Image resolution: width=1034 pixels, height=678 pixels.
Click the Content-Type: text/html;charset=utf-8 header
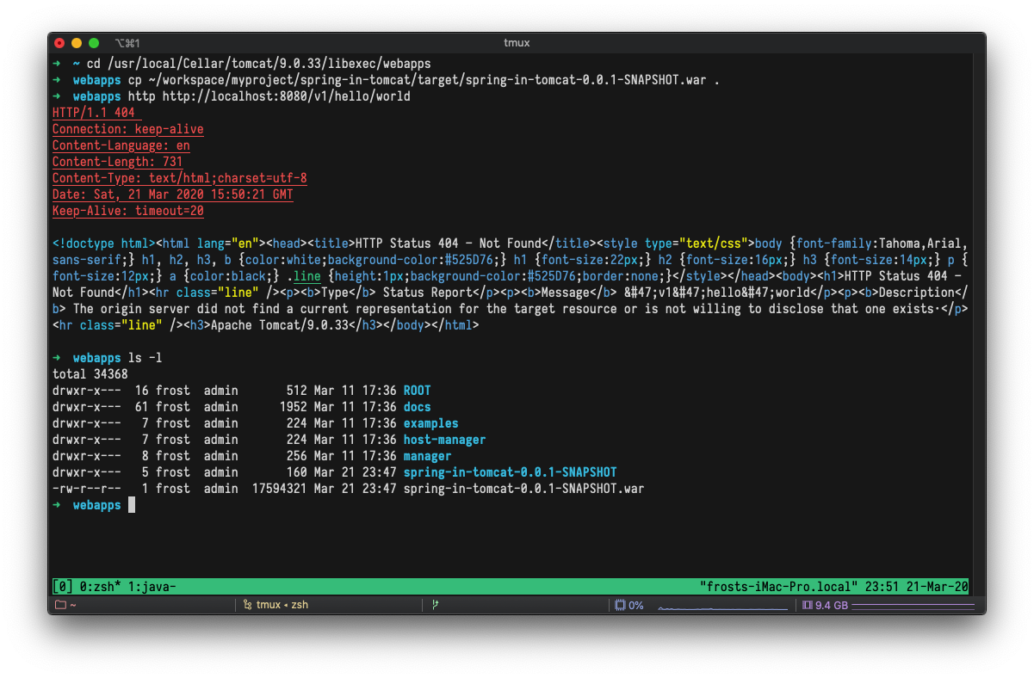click(180, 178)
